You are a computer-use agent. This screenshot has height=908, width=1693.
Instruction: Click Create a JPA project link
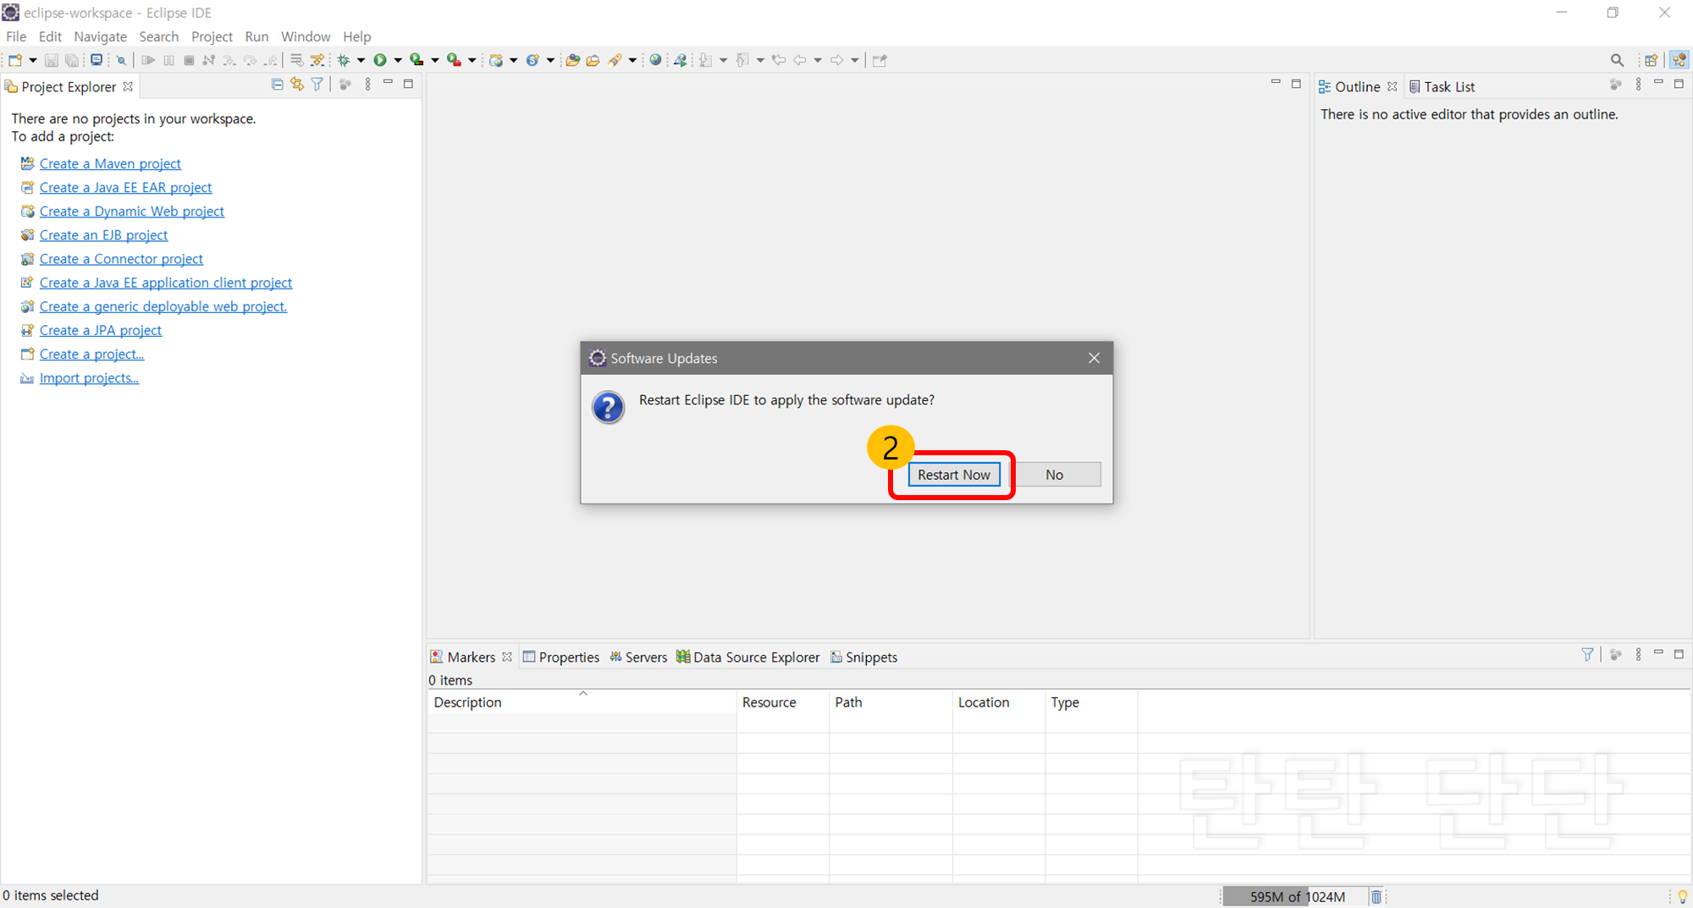(x=101, y=330)
